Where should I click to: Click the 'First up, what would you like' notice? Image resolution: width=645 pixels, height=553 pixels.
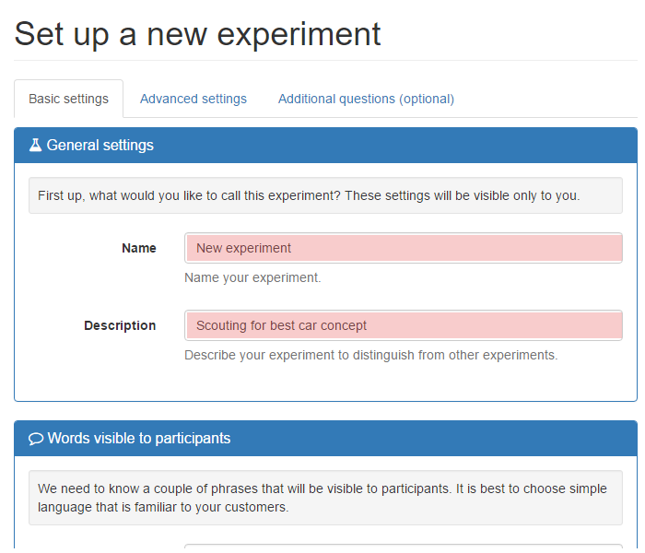click(325, 195)
